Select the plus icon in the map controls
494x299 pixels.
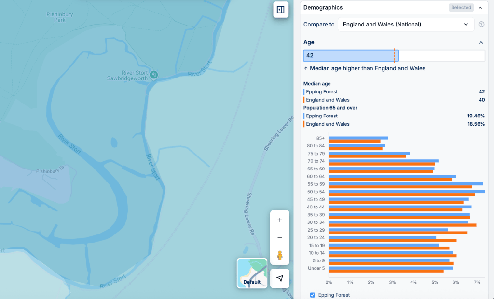point(279,220)
